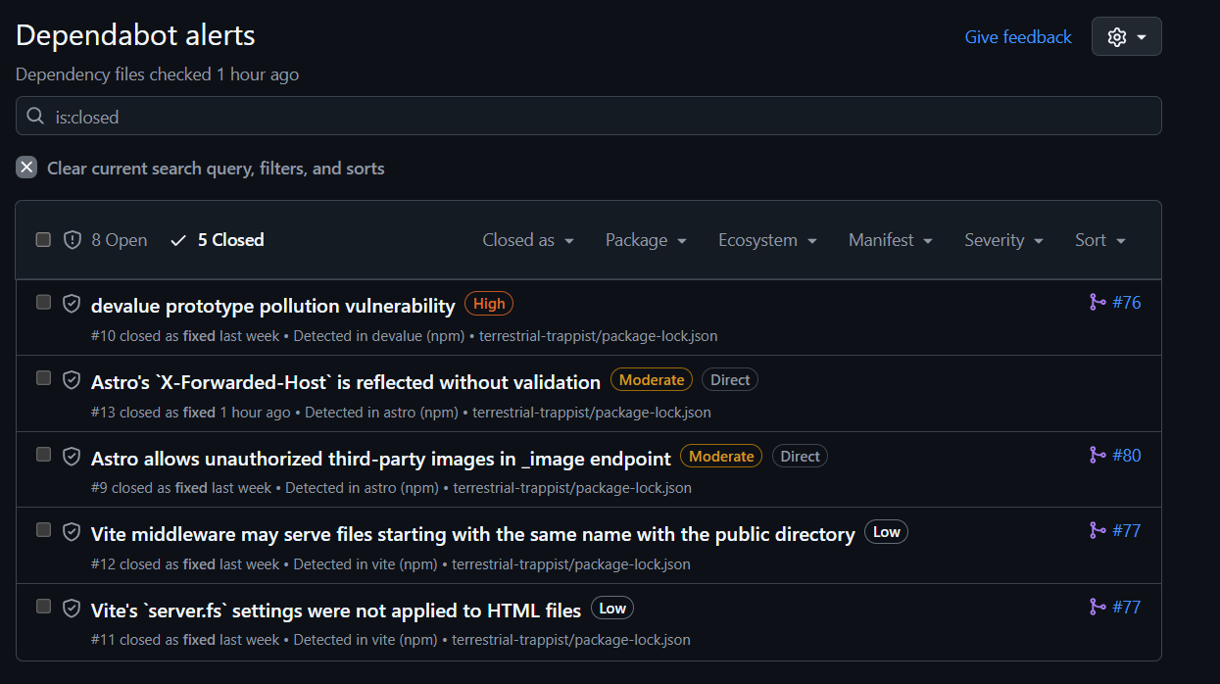Check the X-Forwarded-Host alert checkbox
1220x684 pixels.
[43, 378]
